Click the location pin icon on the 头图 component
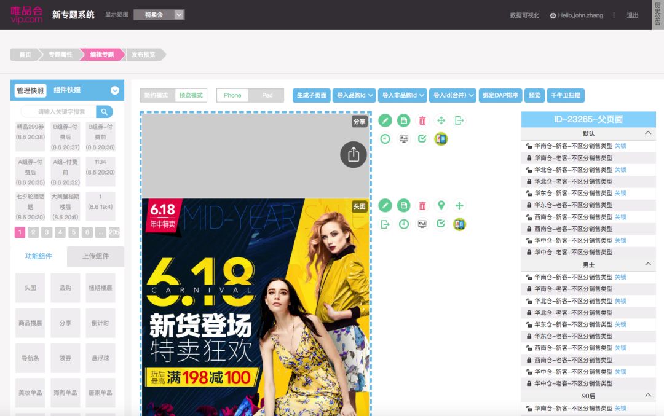This screenshot has width=664, height=416. pos(441,206)
